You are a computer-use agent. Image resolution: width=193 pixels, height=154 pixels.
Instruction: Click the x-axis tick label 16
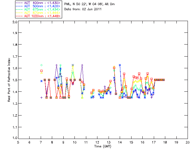143,142
